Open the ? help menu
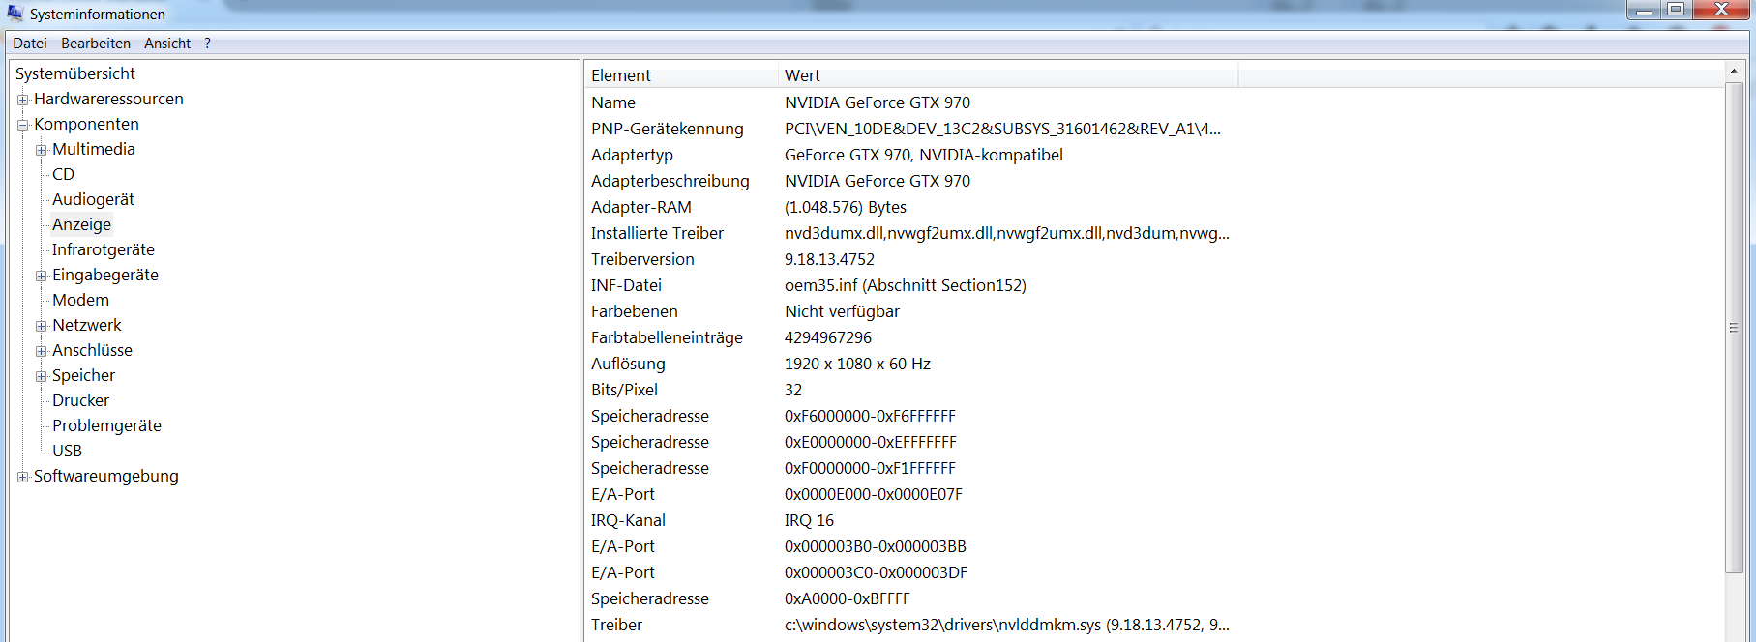 [207, 44]
